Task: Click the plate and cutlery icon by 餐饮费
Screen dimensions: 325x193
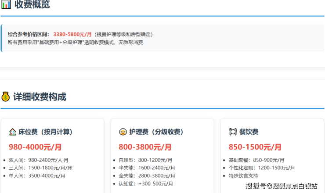Action: click(233, 132)
